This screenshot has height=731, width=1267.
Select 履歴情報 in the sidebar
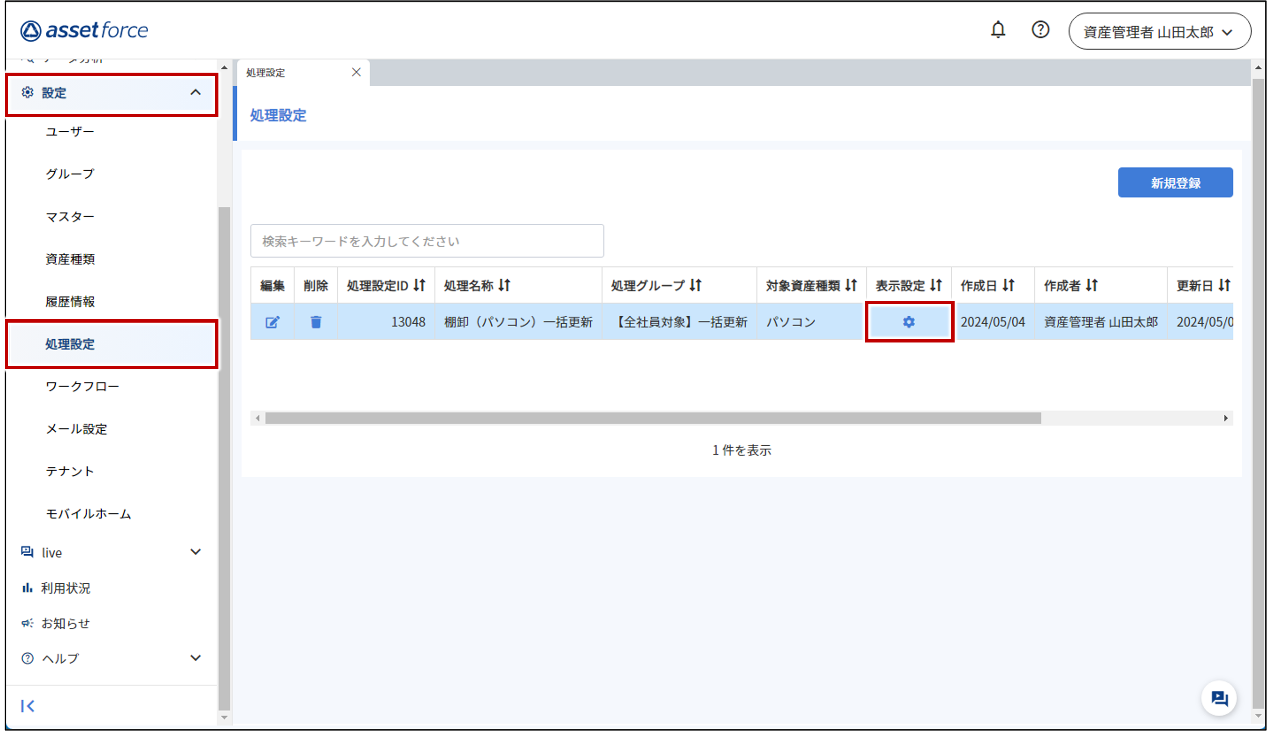(x=70, y=302)
